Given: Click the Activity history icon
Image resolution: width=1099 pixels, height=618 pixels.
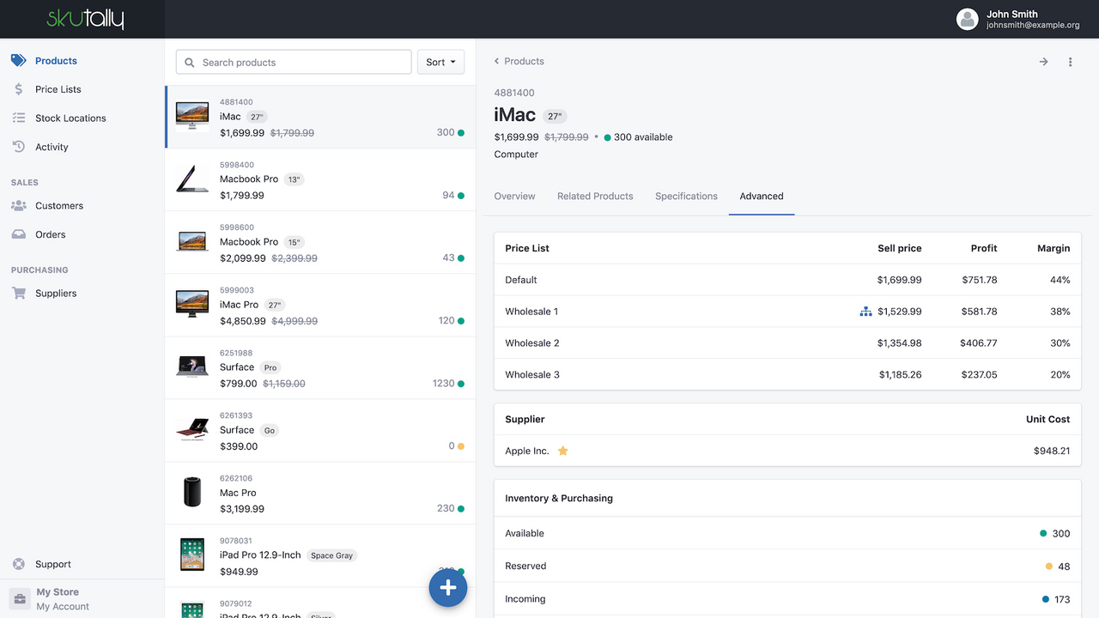Looking at the screenshot, I should 19,147.
